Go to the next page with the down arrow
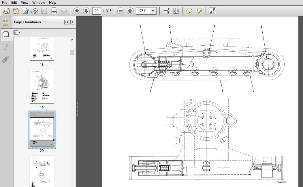The height and width of the screenshot is (187, 303). click(x=86, y=11)
